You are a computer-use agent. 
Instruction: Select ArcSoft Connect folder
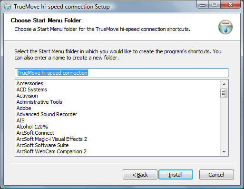(x=35, y=133)
